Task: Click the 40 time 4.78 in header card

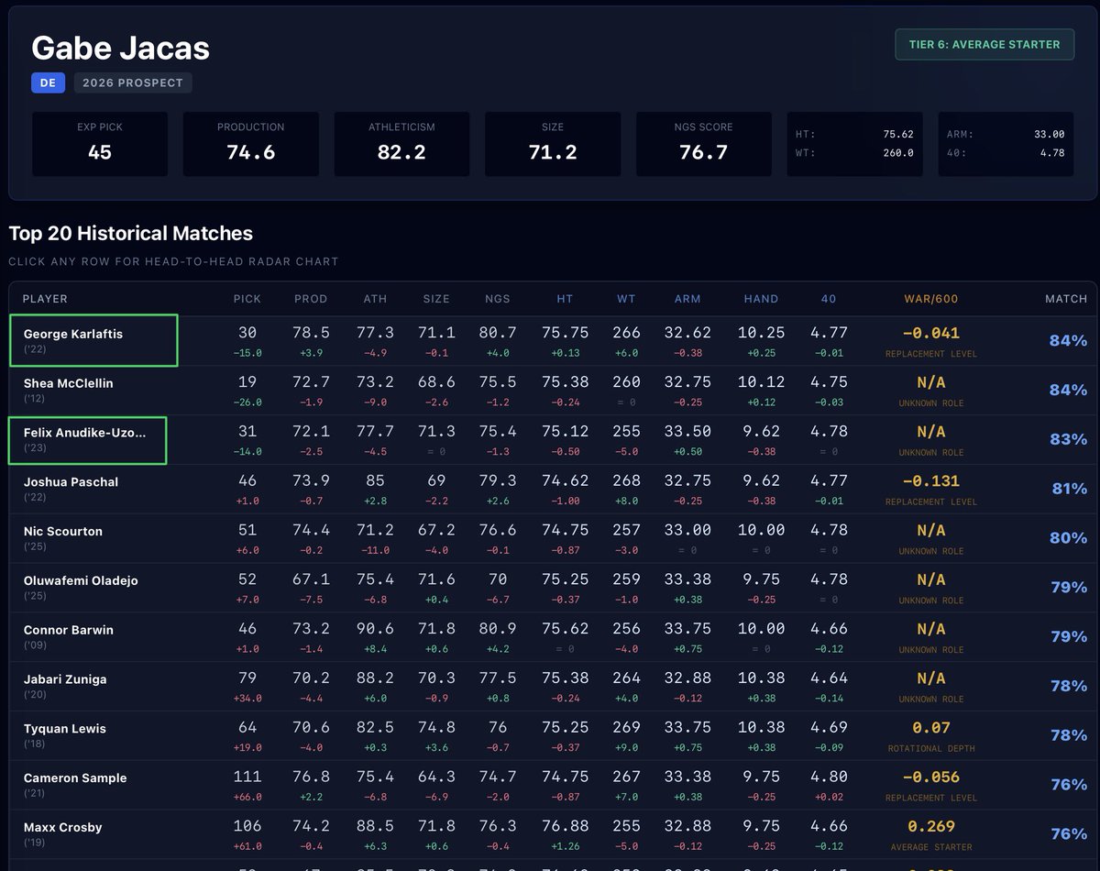Action: pyautogui.click(x=1052, y=153)
